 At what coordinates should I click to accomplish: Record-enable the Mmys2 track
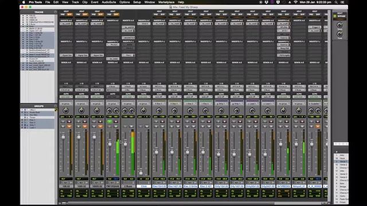pos(302,121)
